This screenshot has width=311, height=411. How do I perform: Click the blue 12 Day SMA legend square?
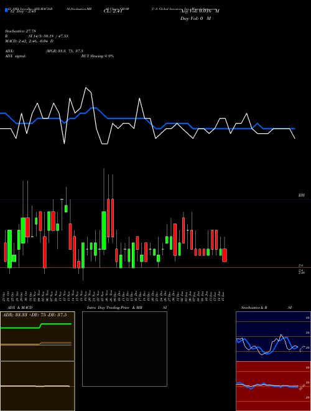(x=6, y=11)
